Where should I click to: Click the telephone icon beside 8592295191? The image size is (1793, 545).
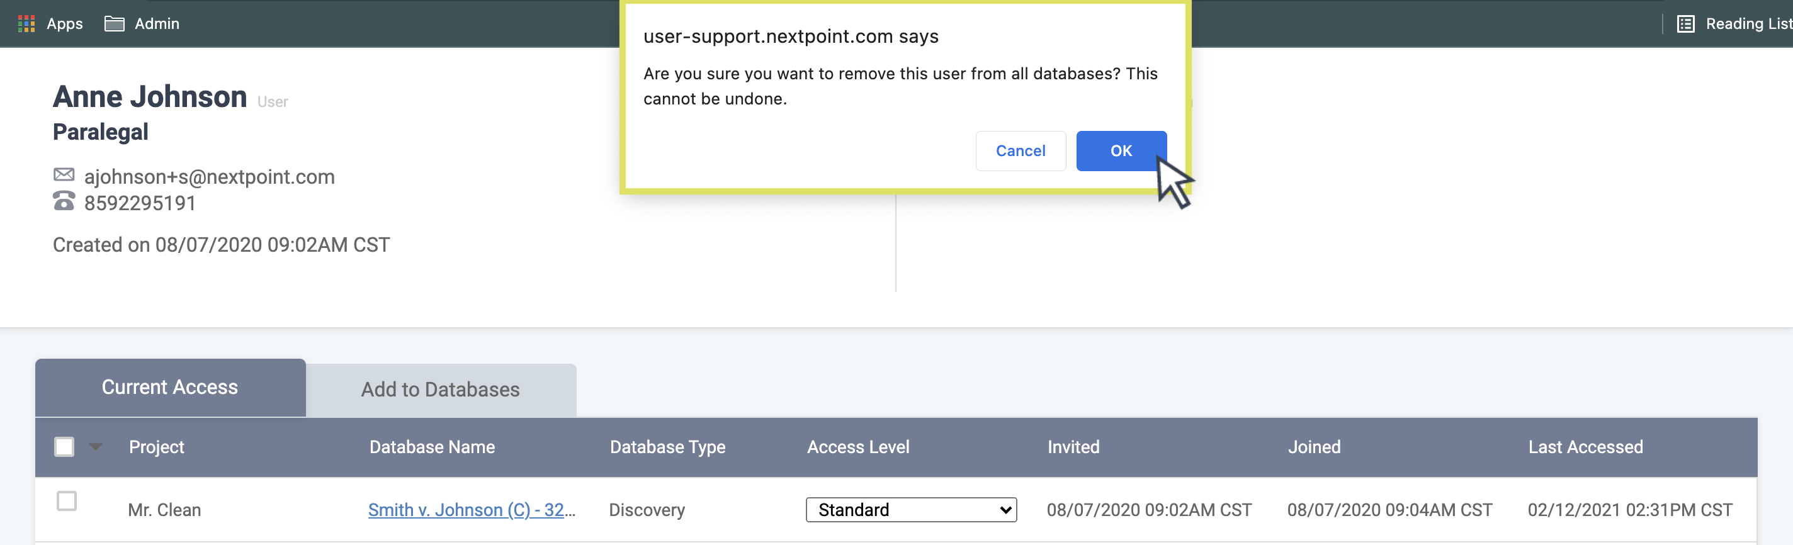pos(64,201)
